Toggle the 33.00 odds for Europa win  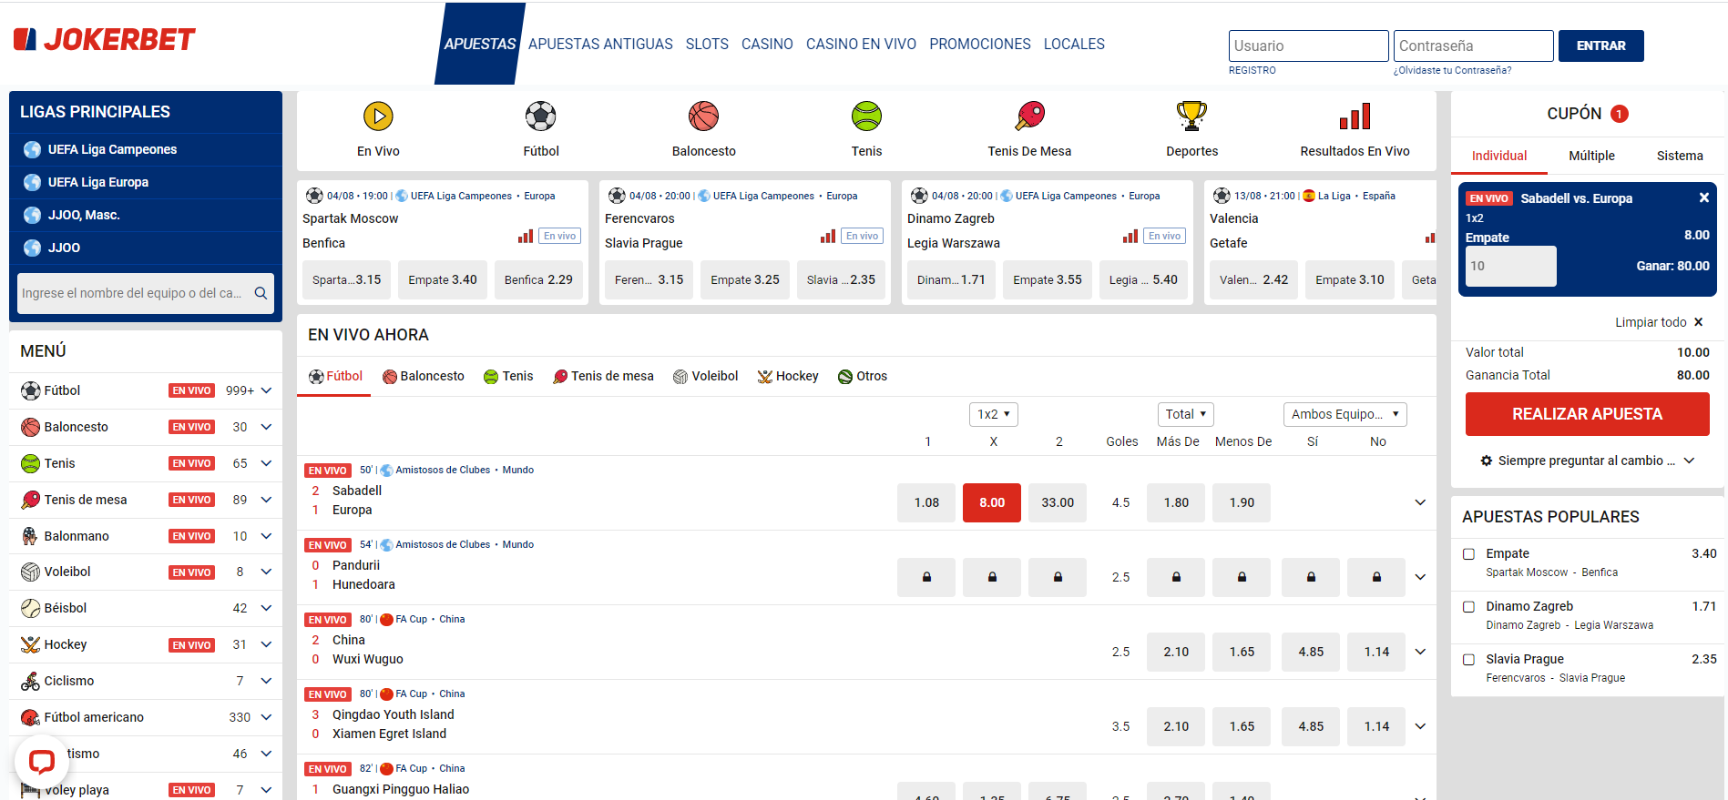tap(1058, 502)
